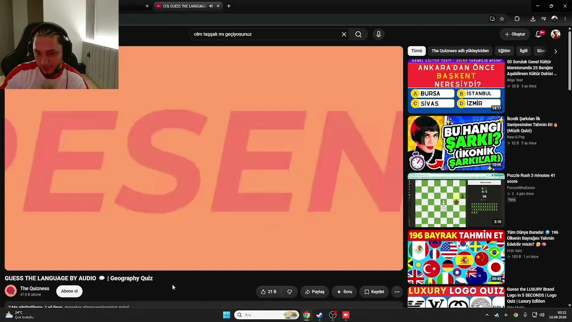Dislike the video
The height and width of the screenshot is (322, 572).
tap(290, 292)
